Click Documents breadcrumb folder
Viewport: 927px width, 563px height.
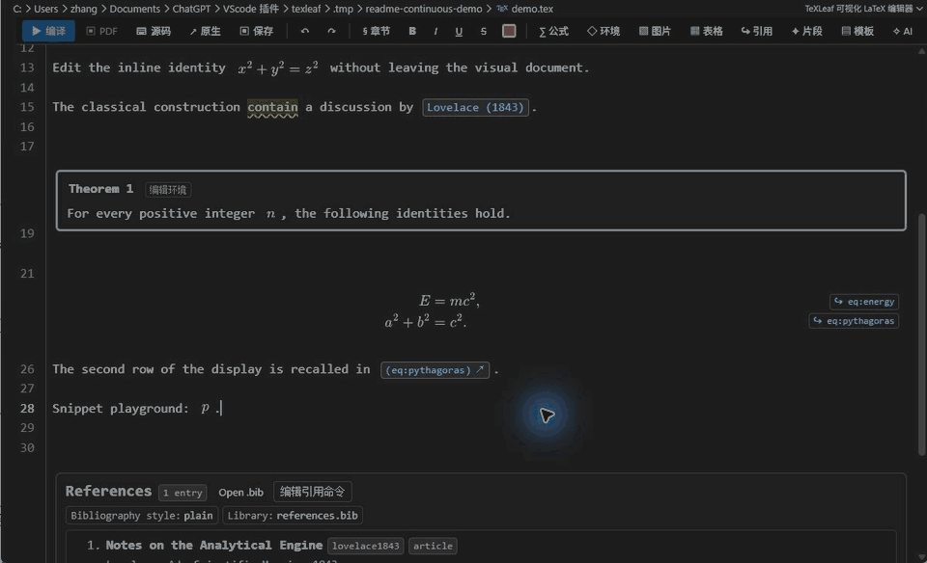pyautogui.click(x=135, y=9)
